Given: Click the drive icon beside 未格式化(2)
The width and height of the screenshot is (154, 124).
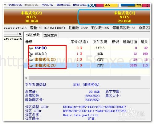Looking at the screenshot, I should pos(31,60).
